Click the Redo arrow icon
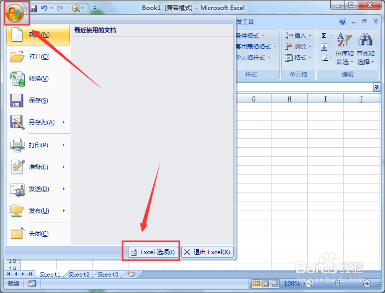This screenshot has height=293, width=385. [60, 8]
